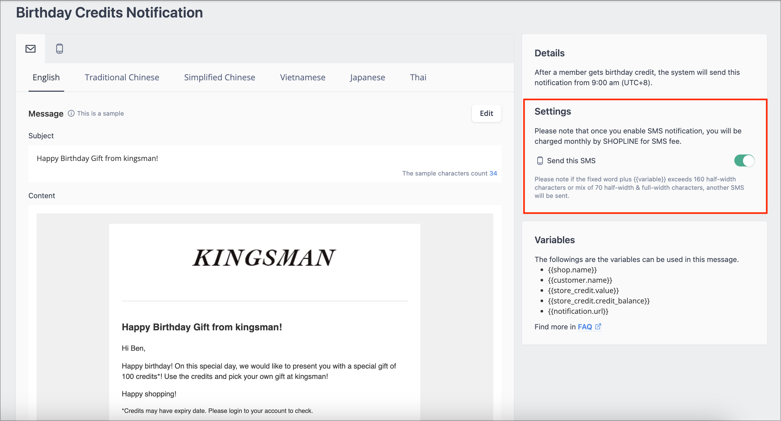This screenshot has width=781, height=421.
Task: Select the Traditional Chinese tab
Action: click(x=122, y=77)
